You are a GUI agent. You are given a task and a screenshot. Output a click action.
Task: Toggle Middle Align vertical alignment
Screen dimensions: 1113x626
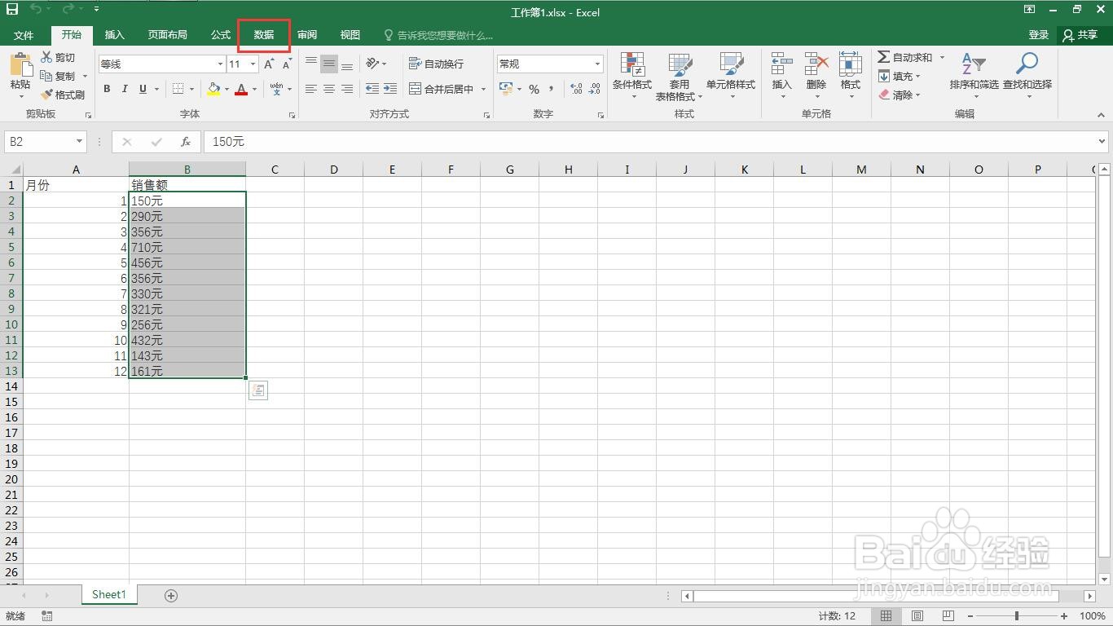329,64
